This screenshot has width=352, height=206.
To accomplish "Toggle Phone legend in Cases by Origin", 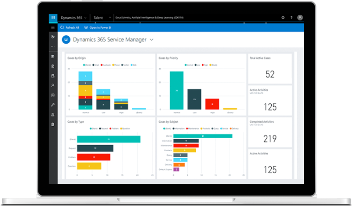I will (x=116, y=65).
